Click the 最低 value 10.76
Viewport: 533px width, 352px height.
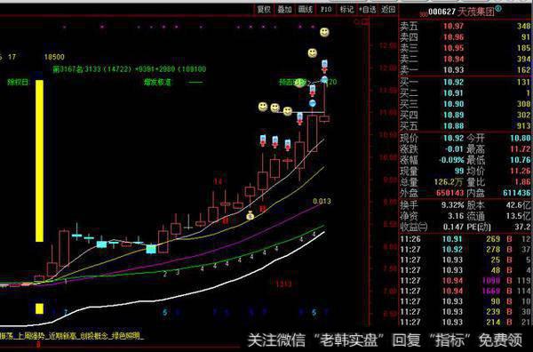click(520, 160)
